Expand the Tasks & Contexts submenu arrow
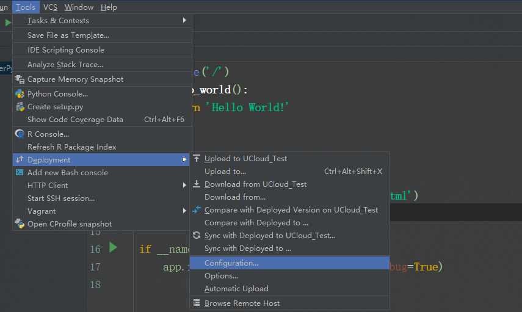The height and width of the screenshot is (312, 522). click(184, 20)
